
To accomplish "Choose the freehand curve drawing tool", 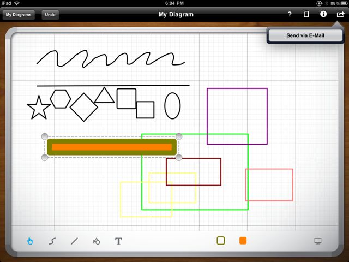I will [x=52, y=241].
